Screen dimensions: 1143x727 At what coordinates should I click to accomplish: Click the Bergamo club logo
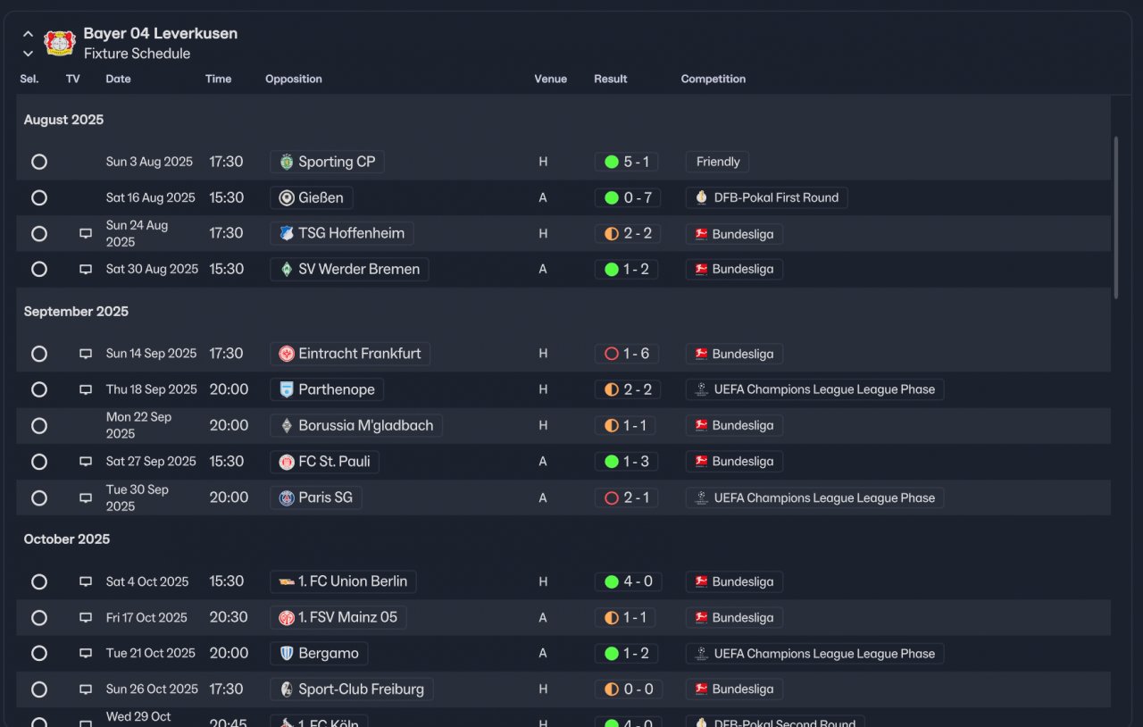pyautogui.click(x=287, y=653)
